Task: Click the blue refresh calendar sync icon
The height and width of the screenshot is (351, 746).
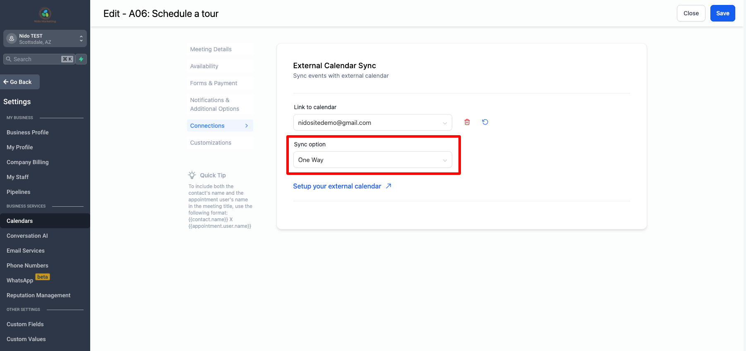Action: (x=485, y=122)
